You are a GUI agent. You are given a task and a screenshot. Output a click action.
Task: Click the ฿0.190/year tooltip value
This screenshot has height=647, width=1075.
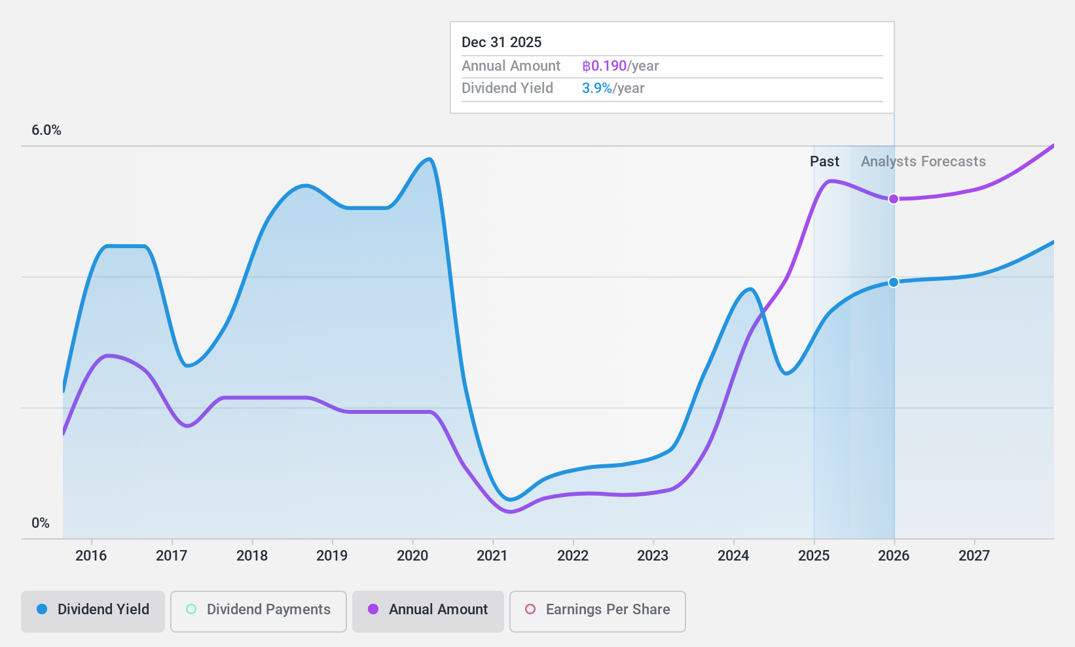pos(620,66)
